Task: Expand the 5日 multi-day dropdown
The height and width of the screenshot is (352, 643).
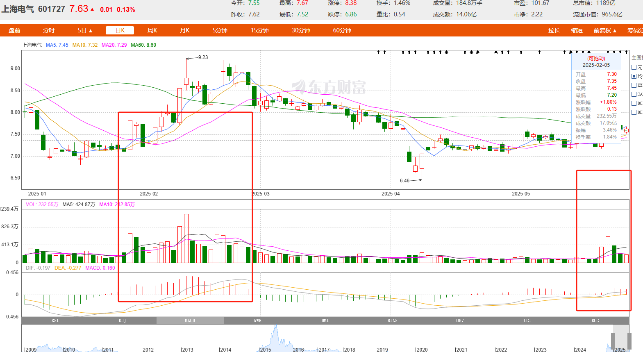Action: click(x=85, y=30)
